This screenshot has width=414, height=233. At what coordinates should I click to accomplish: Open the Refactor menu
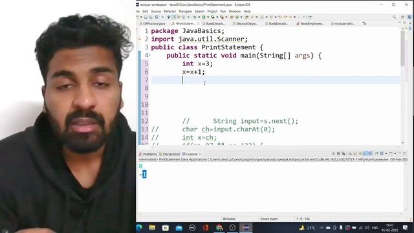[x=169, y=12]
